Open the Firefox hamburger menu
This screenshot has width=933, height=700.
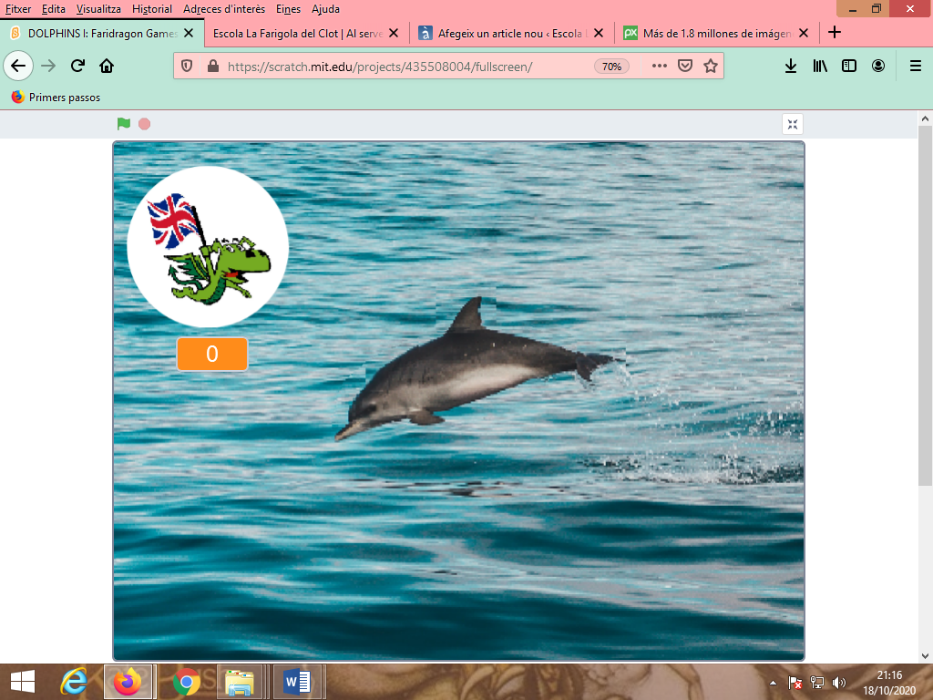point(916,66)
